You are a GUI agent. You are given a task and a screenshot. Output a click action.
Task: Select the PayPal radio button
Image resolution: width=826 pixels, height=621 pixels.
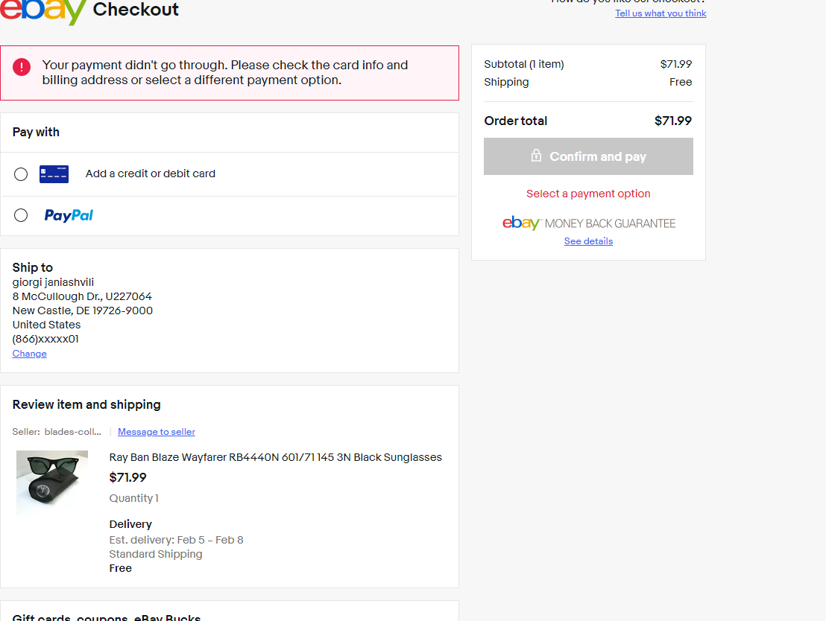click(21, 215)
